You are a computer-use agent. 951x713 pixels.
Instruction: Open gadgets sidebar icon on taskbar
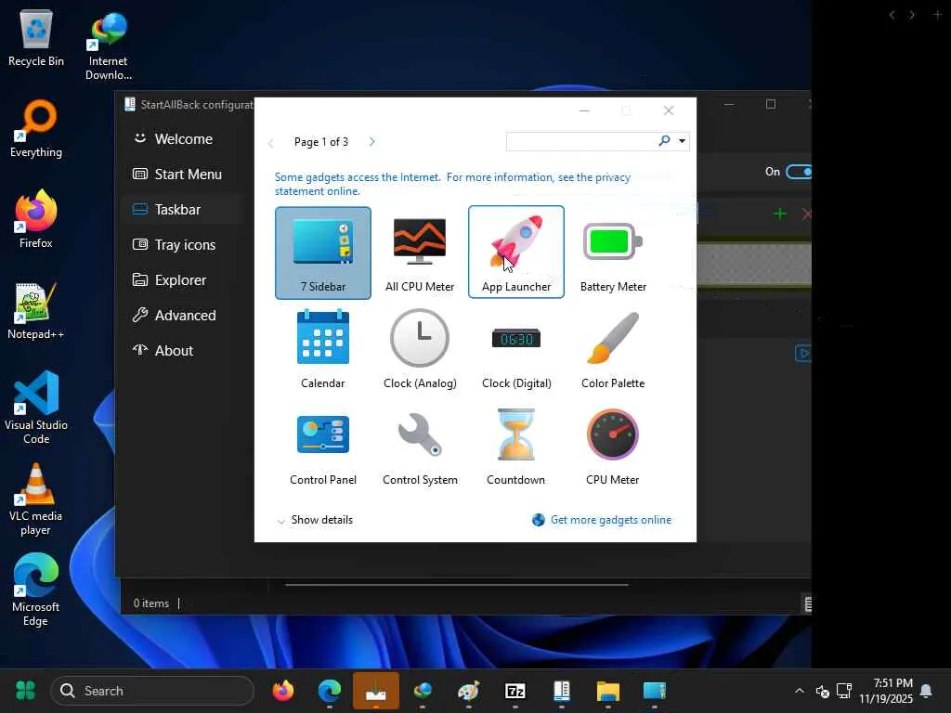655,691
